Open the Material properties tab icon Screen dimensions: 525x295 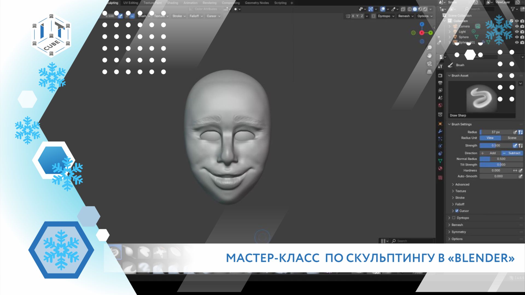pos(440,169)
